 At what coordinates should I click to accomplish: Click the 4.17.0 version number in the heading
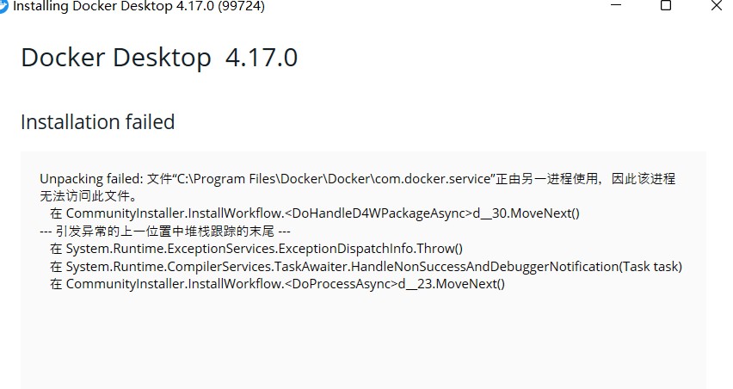tap(262, 58)
